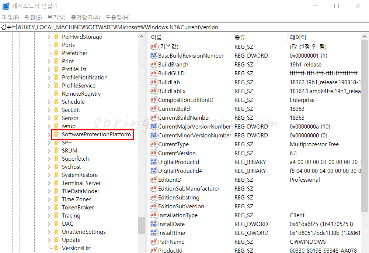This screenshot has width=369, height=253.
Task: Click the tree pane scroll up arrow
Action: 141,37
